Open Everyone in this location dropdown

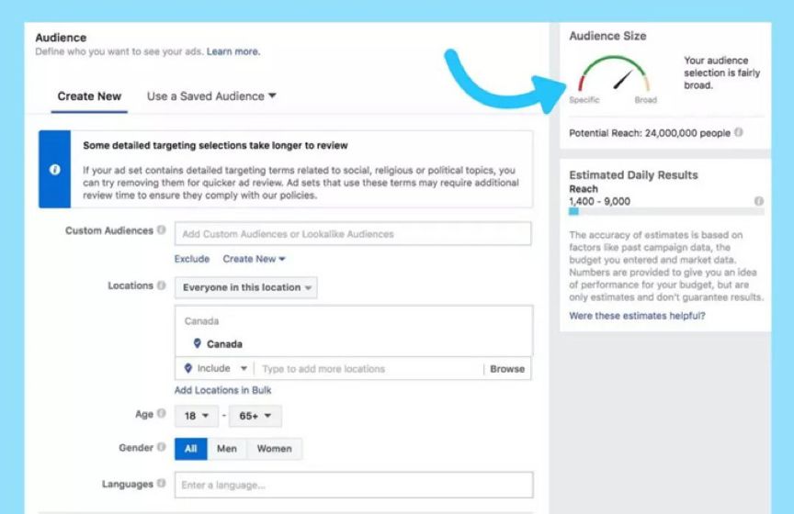coord(246,287)
